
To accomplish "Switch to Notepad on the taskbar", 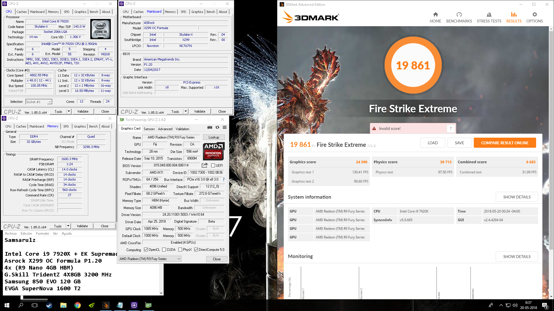I will pos(120,305).
